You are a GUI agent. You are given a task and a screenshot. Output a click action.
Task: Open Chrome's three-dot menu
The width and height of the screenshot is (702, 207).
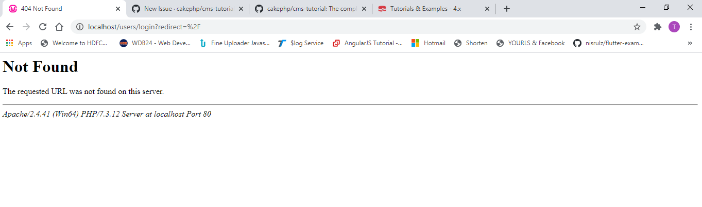(691, 27)
